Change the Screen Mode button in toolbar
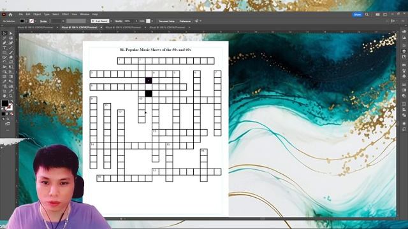 (8, 124)
